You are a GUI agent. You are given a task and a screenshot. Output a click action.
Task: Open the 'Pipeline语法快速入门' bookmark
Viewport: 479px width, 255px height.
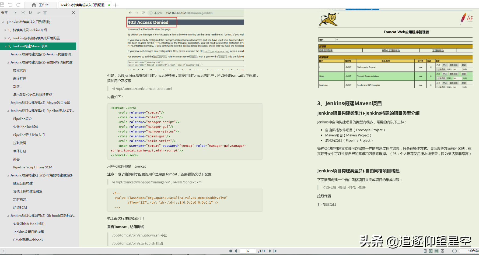coord(29,135)
